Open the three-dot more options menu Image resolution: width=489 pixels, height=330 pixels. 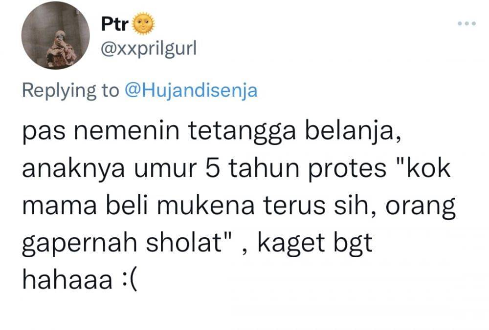click(x=467, y=23)
